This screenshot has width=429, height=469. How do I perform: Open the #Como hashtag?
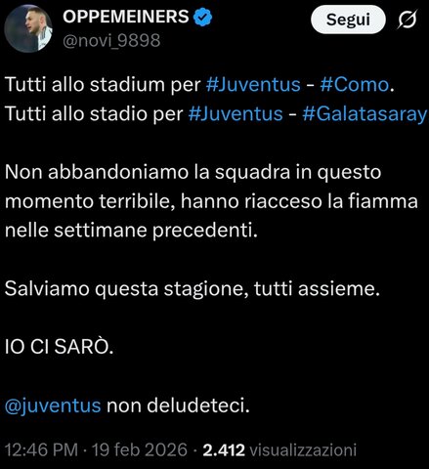coord(355,85)
